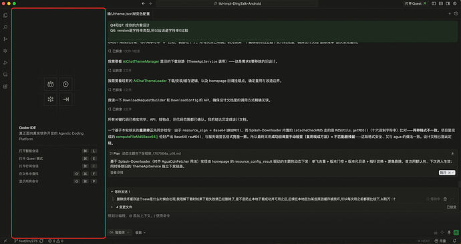Expand the 4 变更文件 section
Image resolution: width=461 pixels, height=244 pixels.
click(x=122, y=207)
